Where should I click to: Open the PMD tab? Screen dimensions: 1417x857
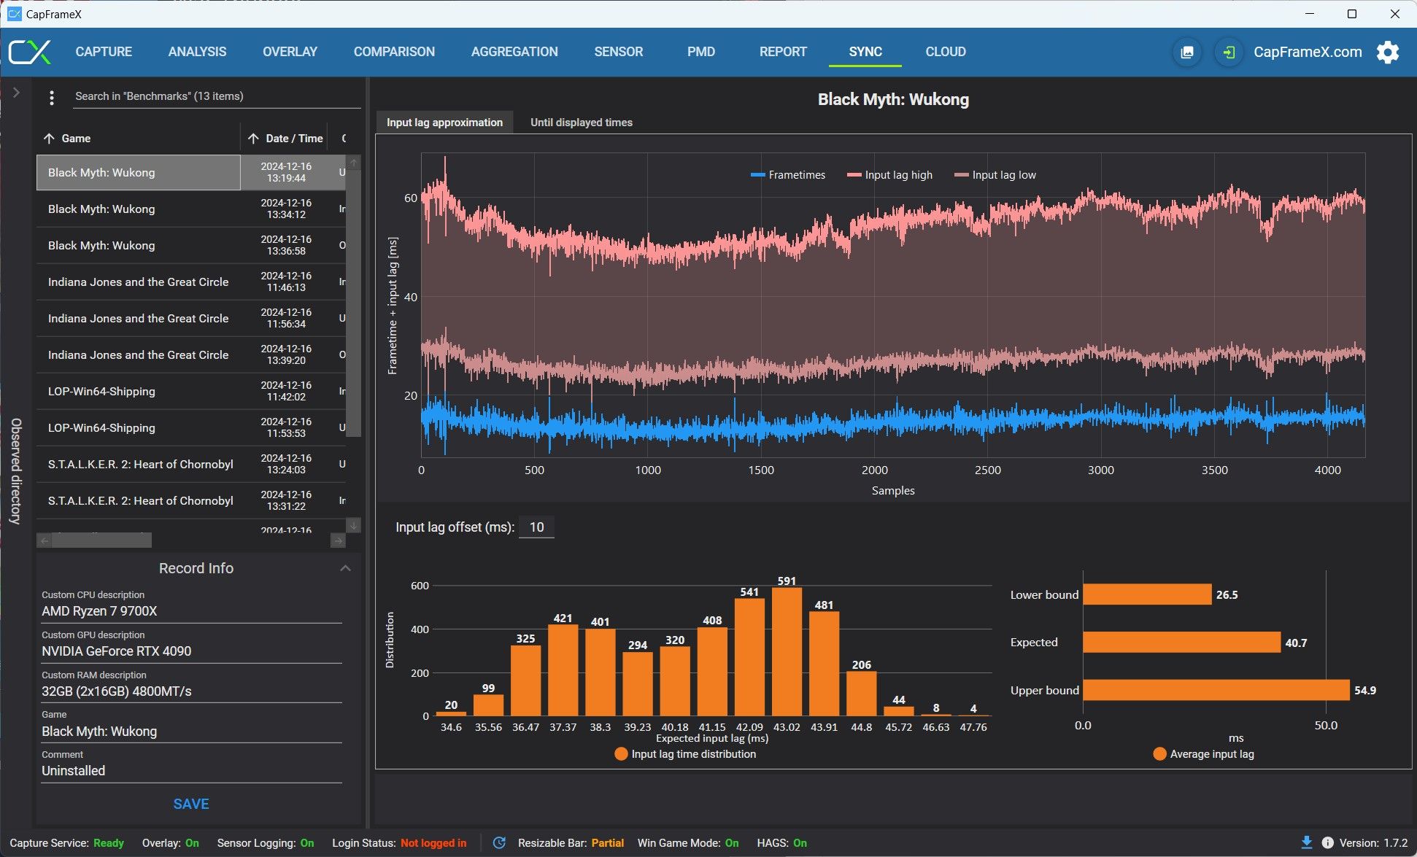coord(701,52)
